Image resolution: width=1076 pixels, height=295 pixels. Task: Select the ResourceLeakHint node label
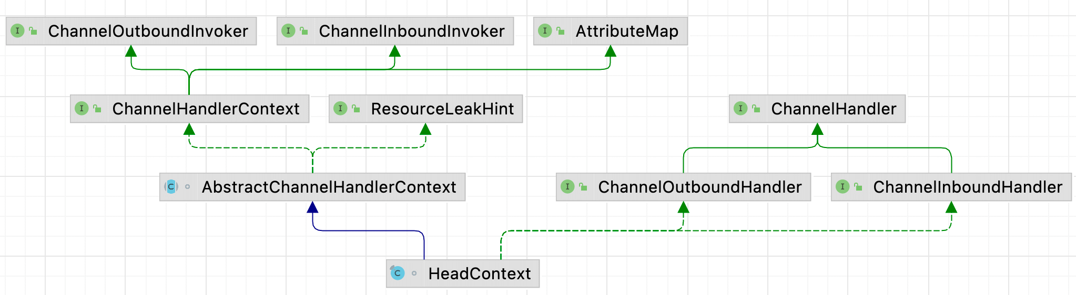click(442, 109)
